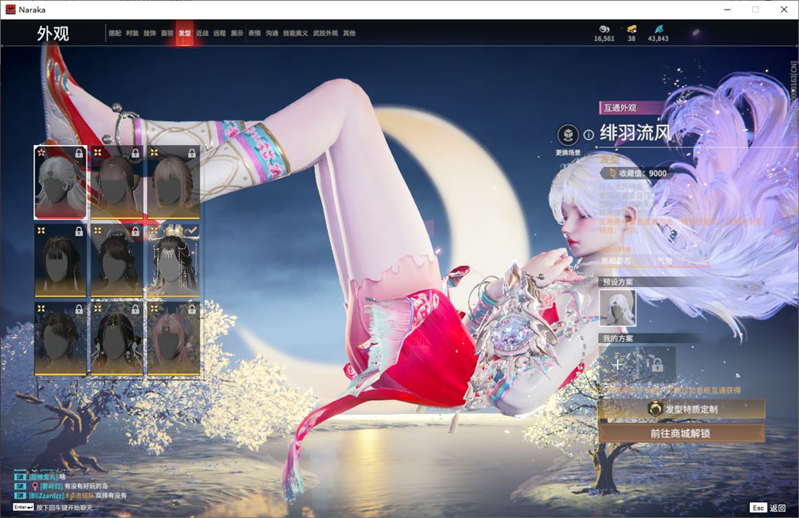
Task: Pick the dark updo hairstyle in middle row
Action: pyautogui.click(x=117, y=260)
